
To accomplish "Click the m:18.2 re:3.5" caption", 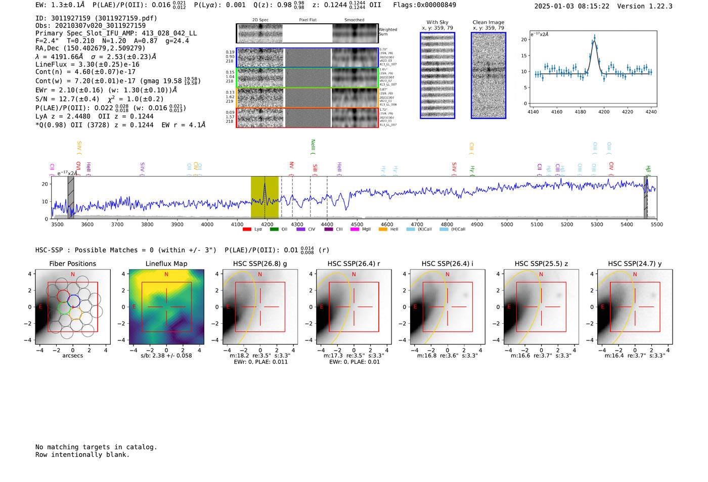I will click(260, 356).
